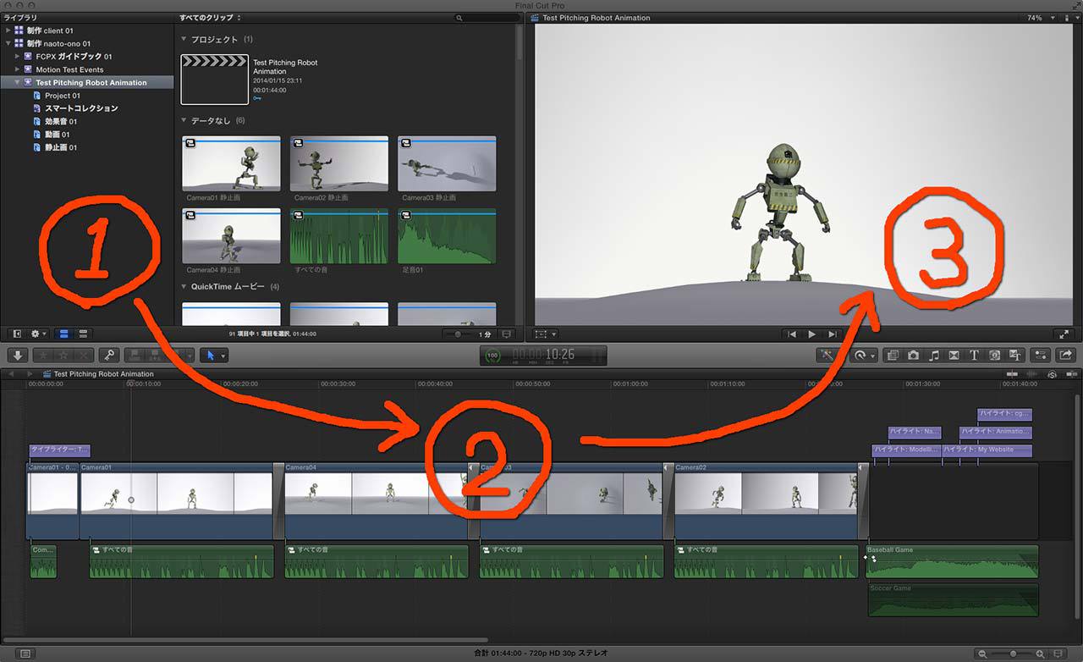Collapse the プロジェクト section
Screen dimensions: 1083x662
tap(184, 40)
